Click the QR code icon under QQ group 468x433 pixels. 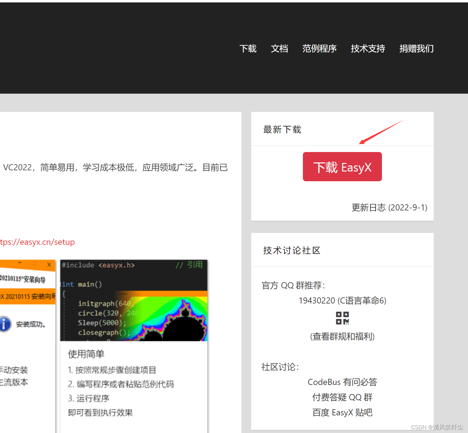pyautogui.click(x=342, y=318)
